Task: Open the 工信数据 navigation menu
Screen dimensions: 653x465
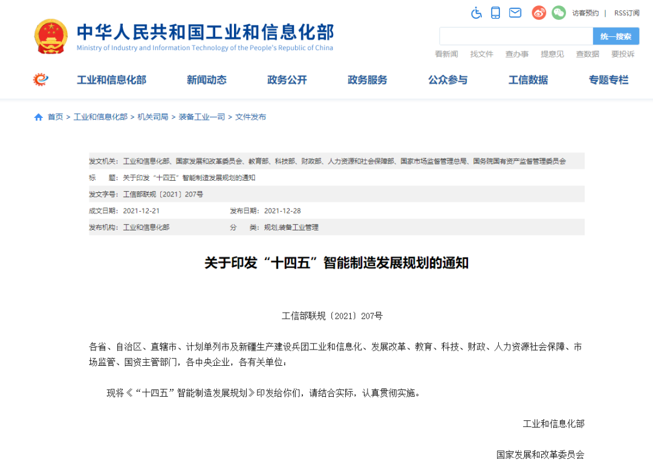Action: (527, 79)
